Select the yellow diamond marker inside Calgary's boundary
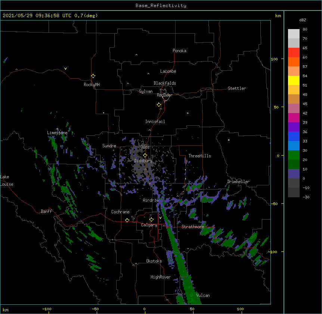 click(x=151, y=220)
